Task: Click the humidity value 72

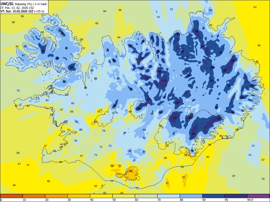Action: (171, 9)
